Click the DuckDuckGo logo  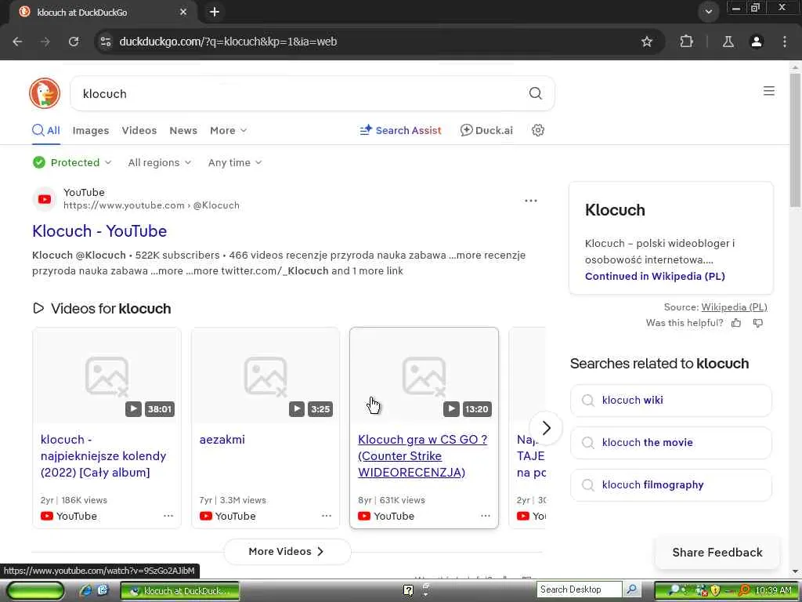45,93
